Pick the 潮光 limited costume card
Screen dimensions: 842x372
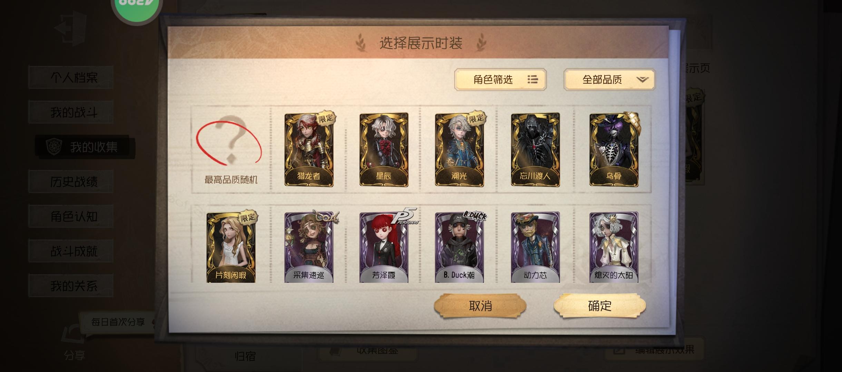tap(459, 149)
